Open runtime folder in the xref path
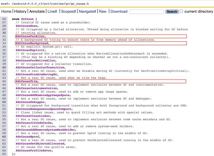214x156 pixels. tap(57, 4)
